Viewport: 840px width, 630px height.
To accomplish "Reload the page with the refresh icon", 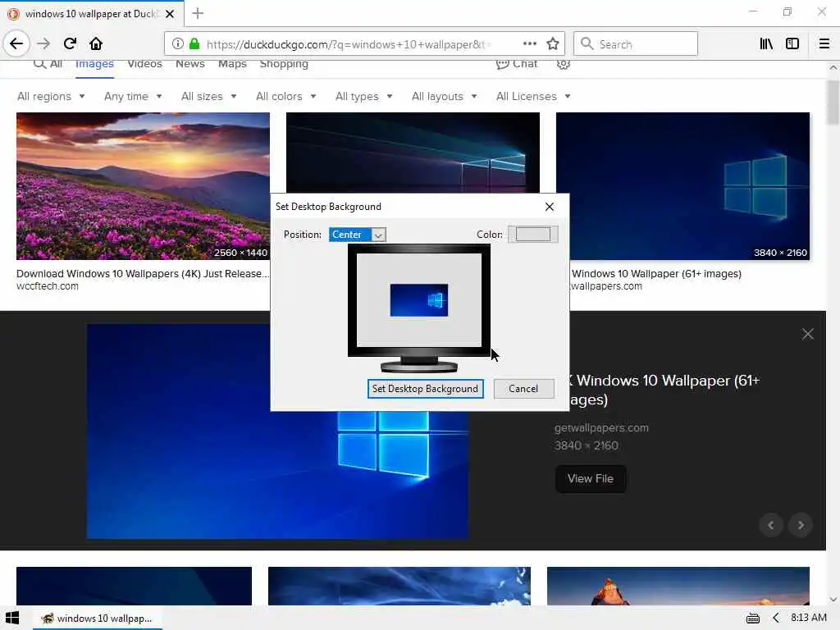I will [x=70, y=43].
